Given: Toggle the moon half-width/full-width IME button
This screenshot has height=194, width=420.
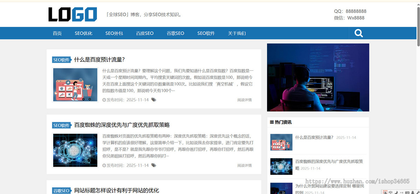Looking at the screenshot, I should click(396, 192).
